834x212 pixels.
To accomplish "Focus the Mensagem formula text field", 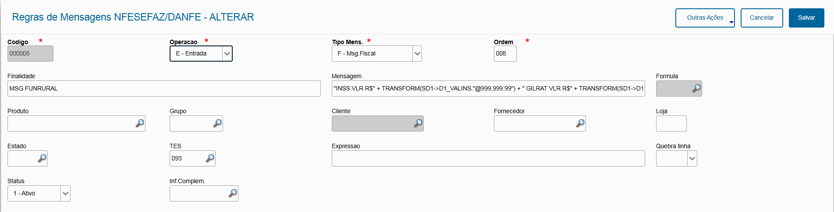I will 488,88.
